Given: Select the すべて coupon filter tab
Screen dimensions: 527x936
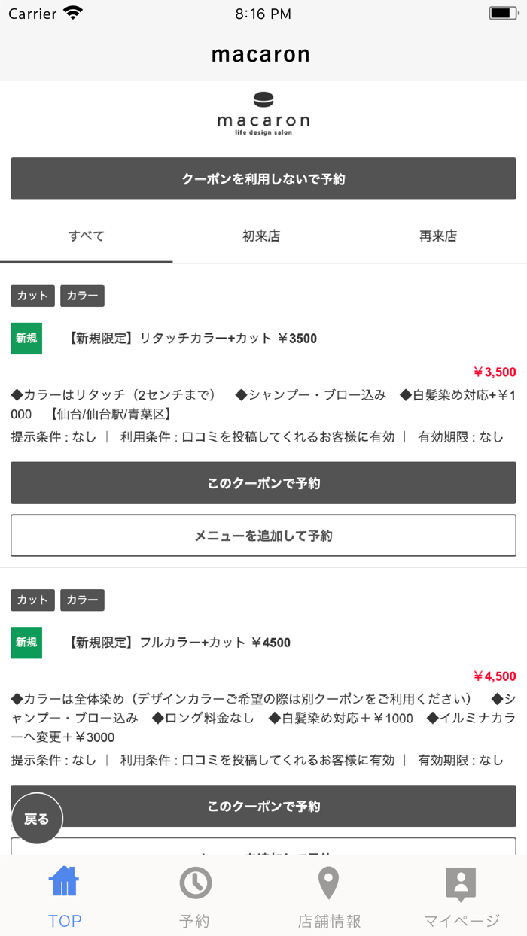Looking at the screenshot, I should pos(87,236).
